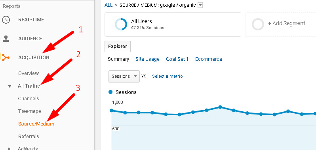Click the All Users donut segment icon
This screenshot has height=150, width=316.
(x=121, y=24)
